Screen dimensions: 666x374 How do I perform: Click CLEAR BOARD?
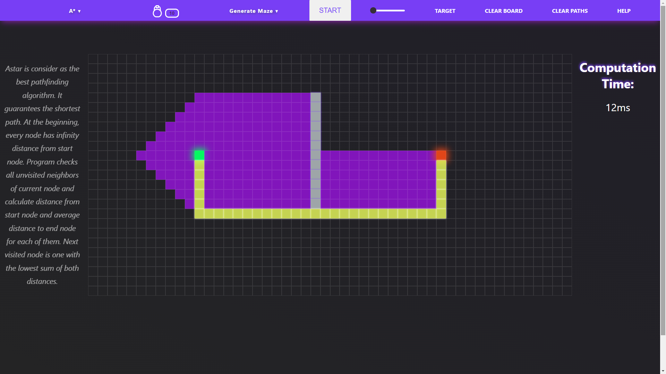click(x=503, y=11)
